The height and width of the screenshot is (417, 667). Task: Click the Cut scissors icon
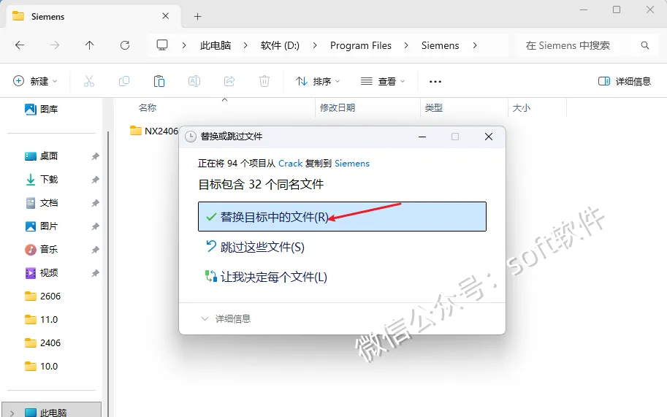[x=89, y=81]
